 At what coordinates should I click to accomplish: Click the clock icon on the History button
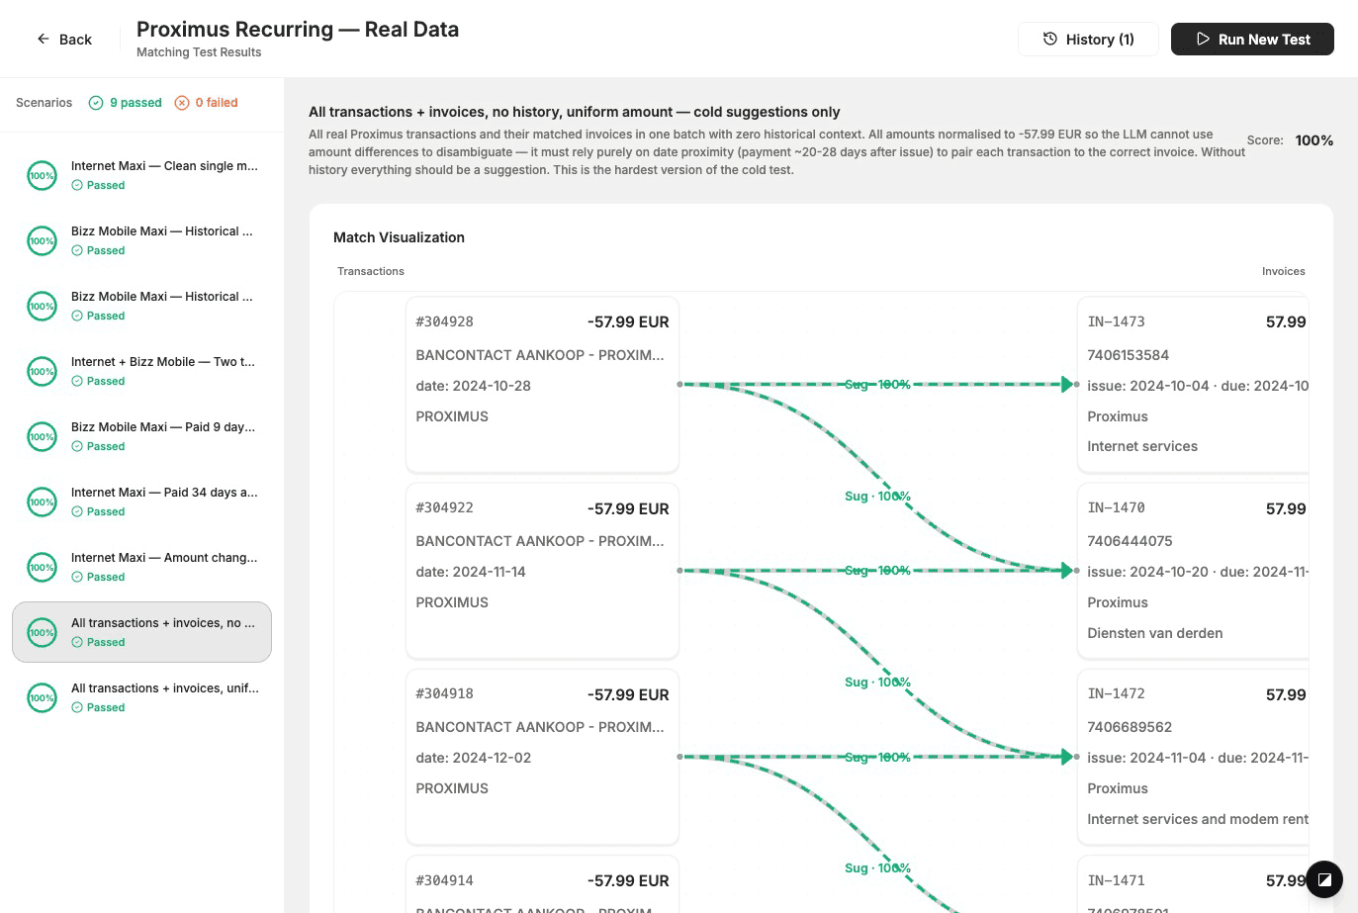pyautogui.click(x=1049, y=39)
